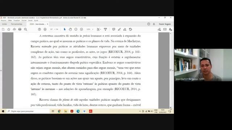Open File Explorer from taskbar

[66, 111]
